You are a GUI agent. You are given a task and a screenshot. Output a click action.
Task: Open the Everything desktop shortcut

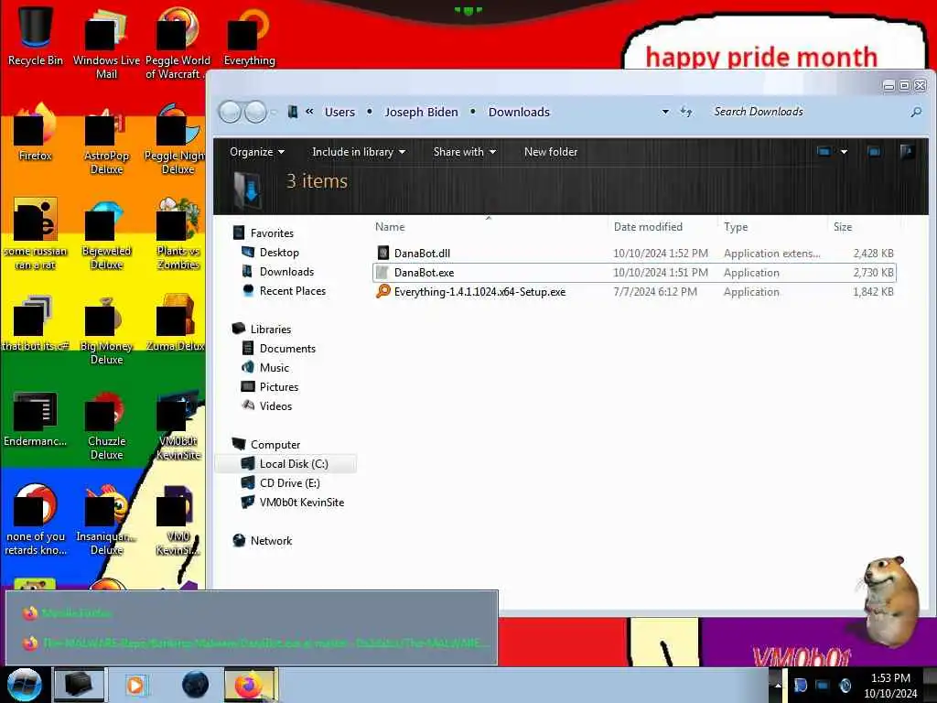coord(249,36)
